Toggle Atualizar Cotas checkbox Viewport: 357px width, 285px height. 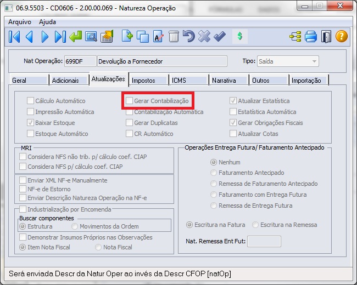(x=233, y=133)
